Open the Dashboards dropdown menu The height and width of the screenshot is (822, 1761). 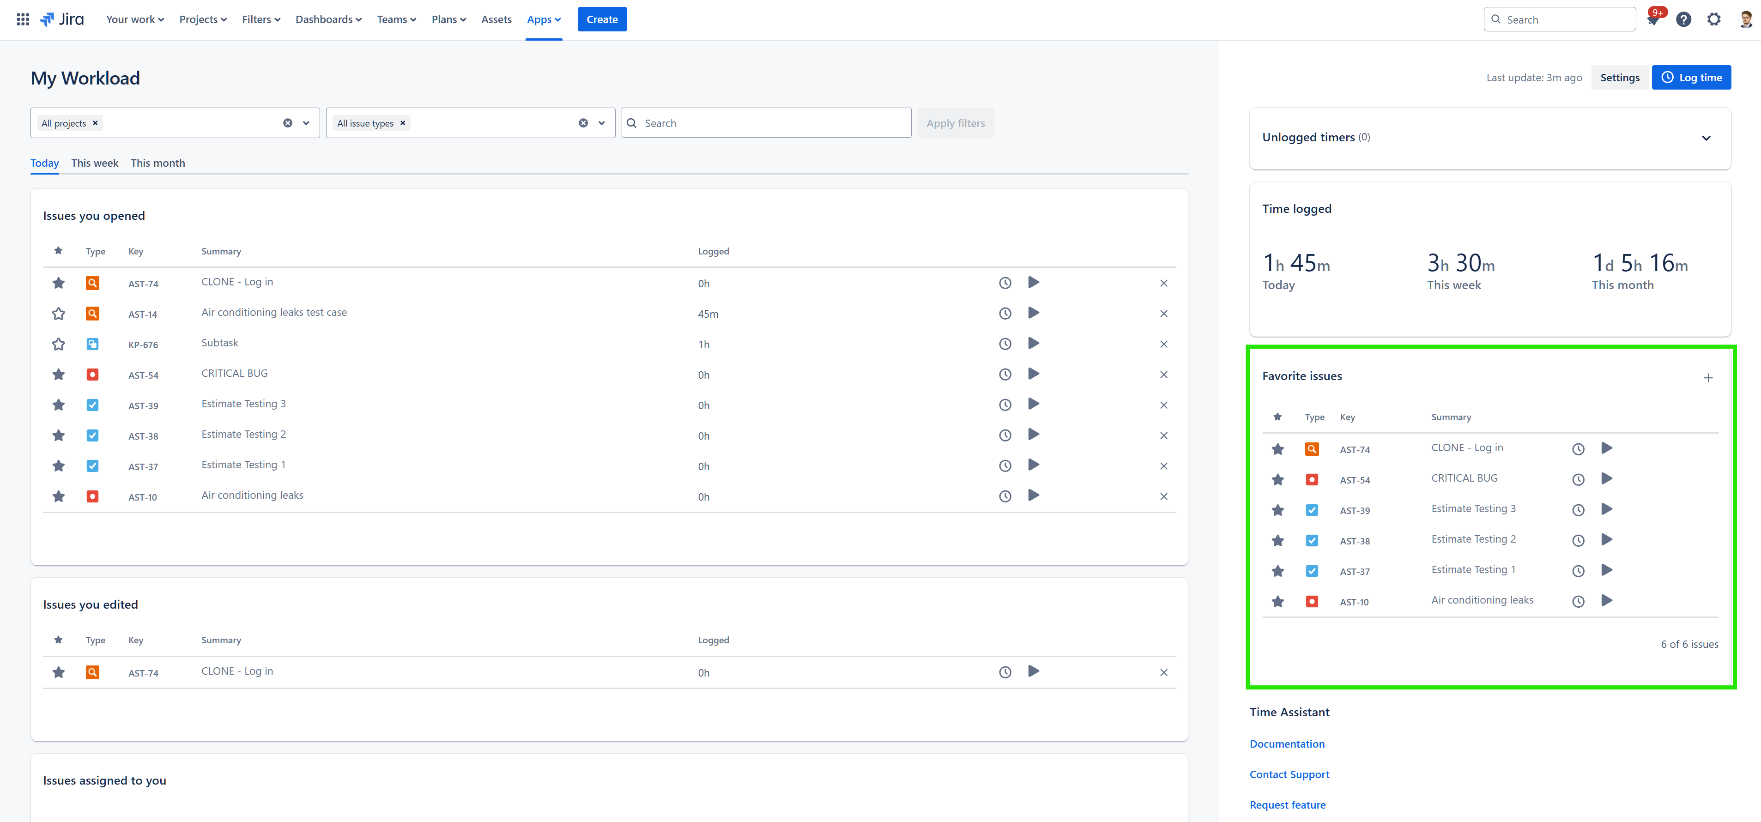click(x=329, y=19)
